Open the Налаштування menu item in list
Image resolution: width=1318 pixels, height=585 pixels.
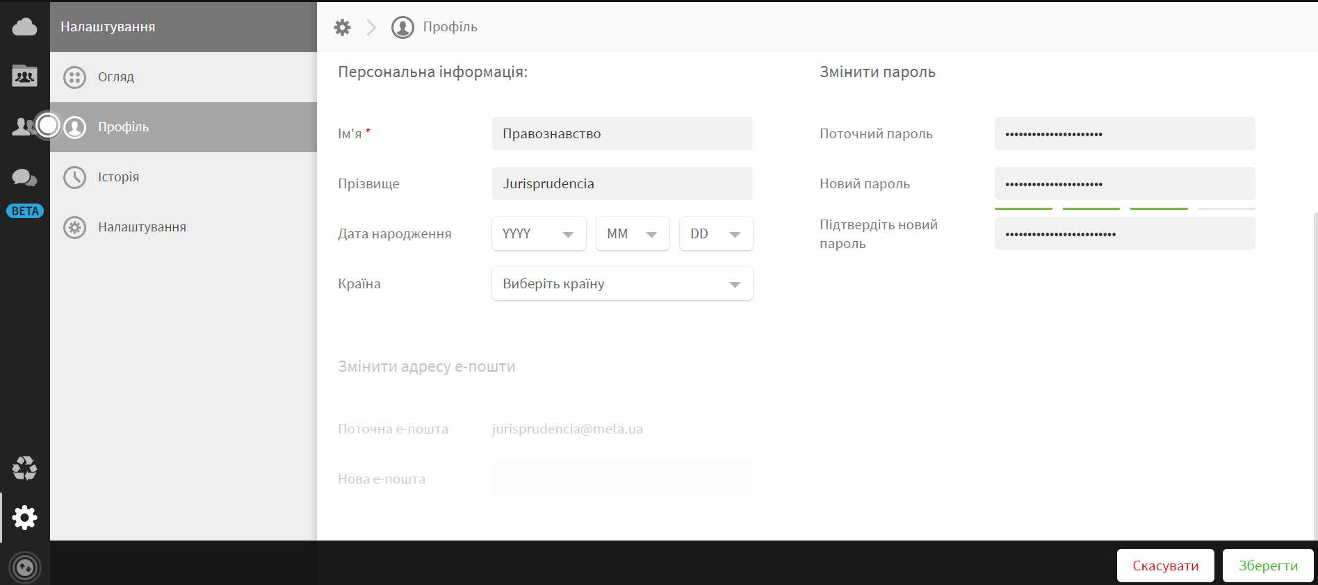tap(184, 227)
